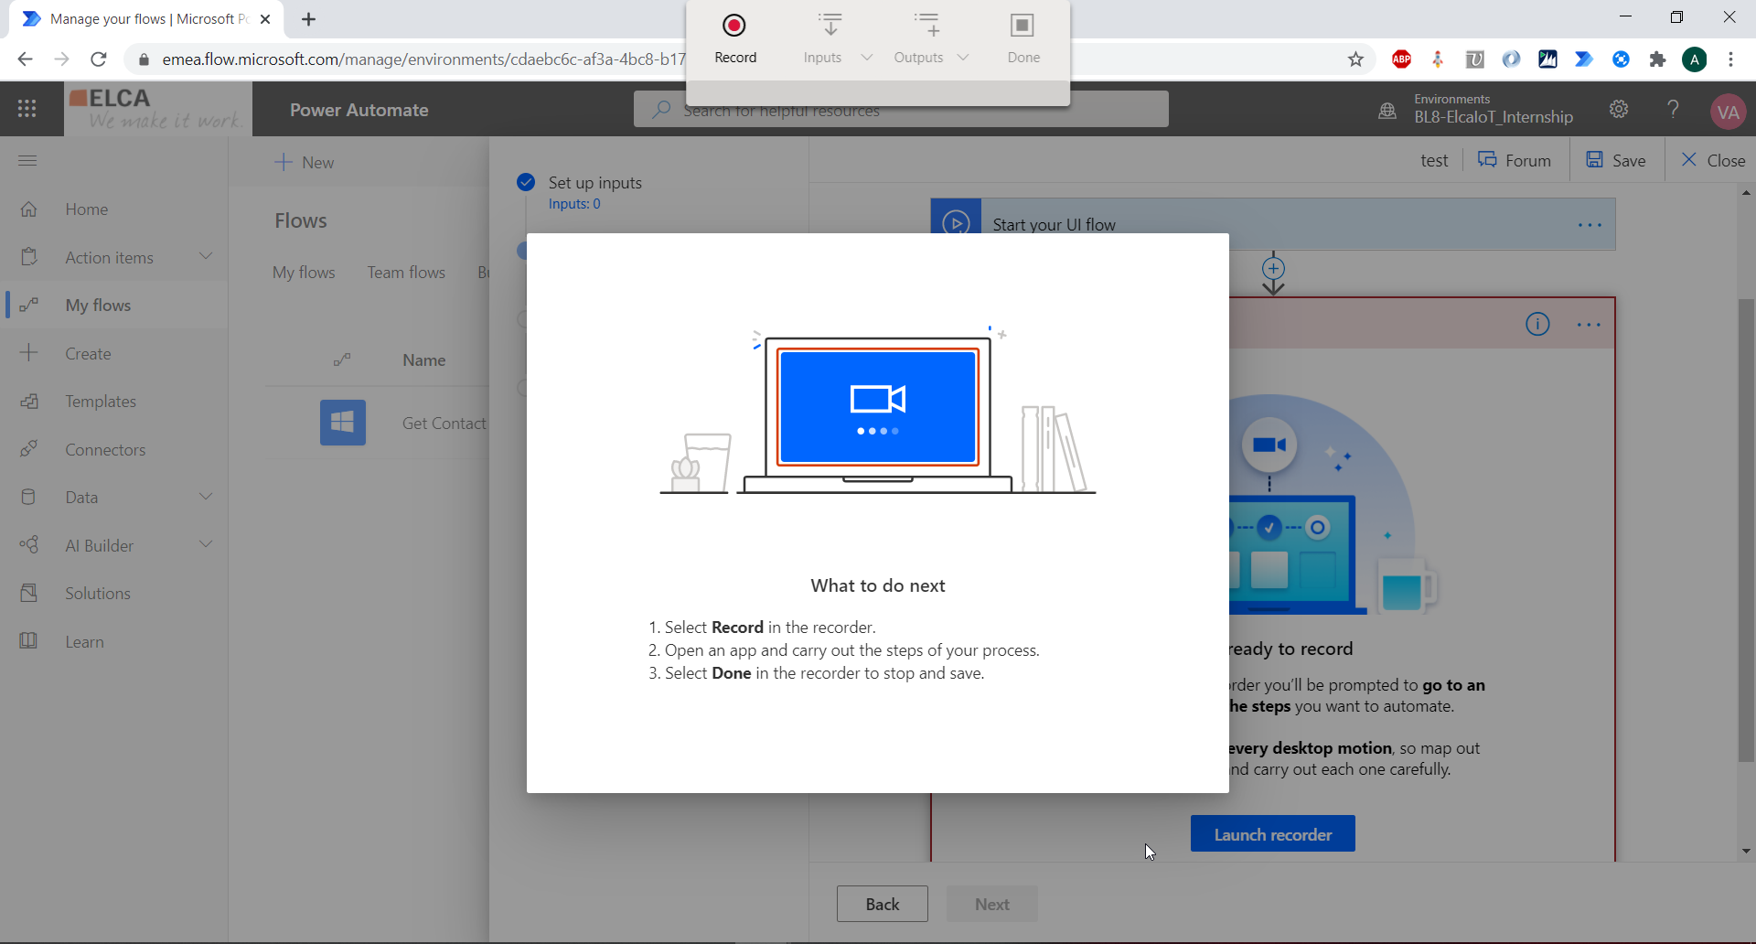This screenshot has height=944, width=1756.
Task: Open the Environments picker
Action: (1475, 109)
